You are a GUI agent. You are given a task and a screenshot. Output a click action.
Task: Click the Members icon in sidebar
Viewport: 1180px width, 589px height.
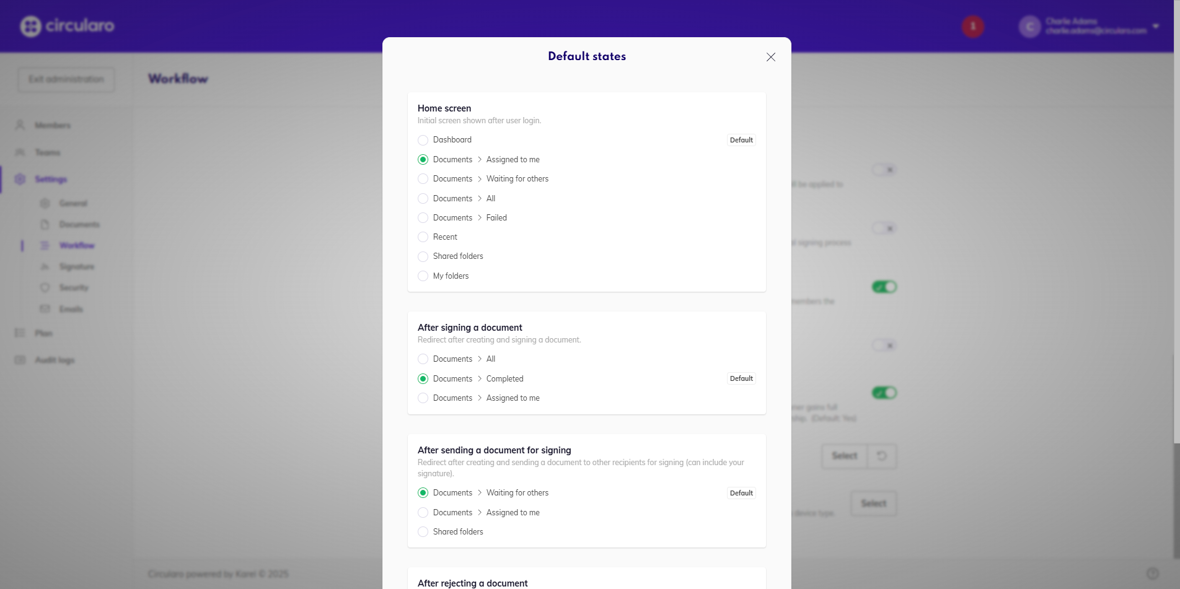pyautogui.click(x=20, y=125)
